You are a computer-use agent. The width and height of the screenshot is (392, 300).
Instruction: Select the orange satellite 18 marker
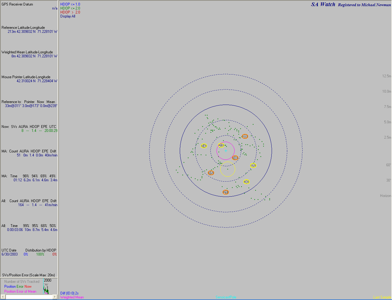[x=235, y=158]
